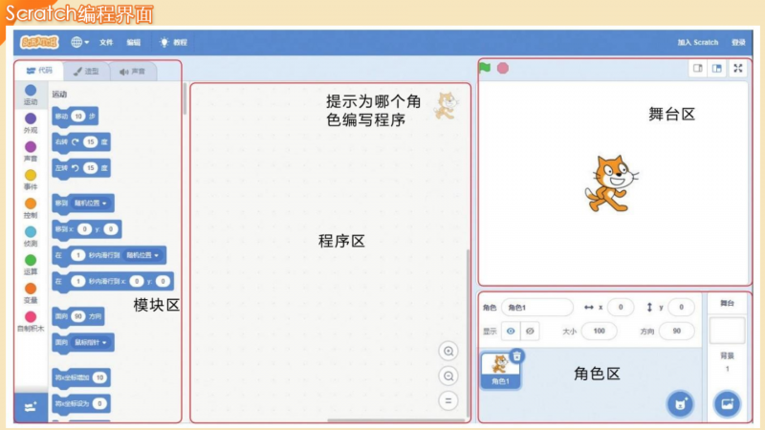Click the green flag to run

[x=485, y=68]
